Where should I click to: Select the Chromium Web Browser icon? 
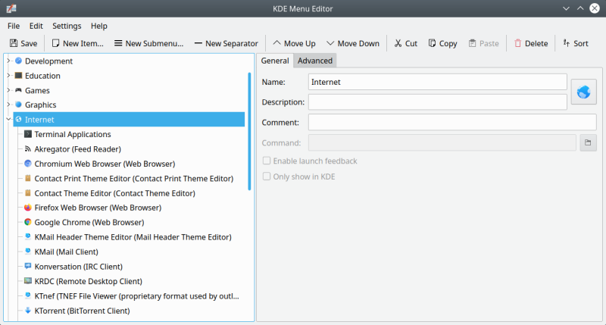click(28, 164)
